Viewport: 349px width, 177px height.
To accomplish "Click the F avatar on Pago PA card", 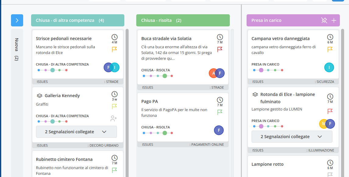I will (219, 130).
